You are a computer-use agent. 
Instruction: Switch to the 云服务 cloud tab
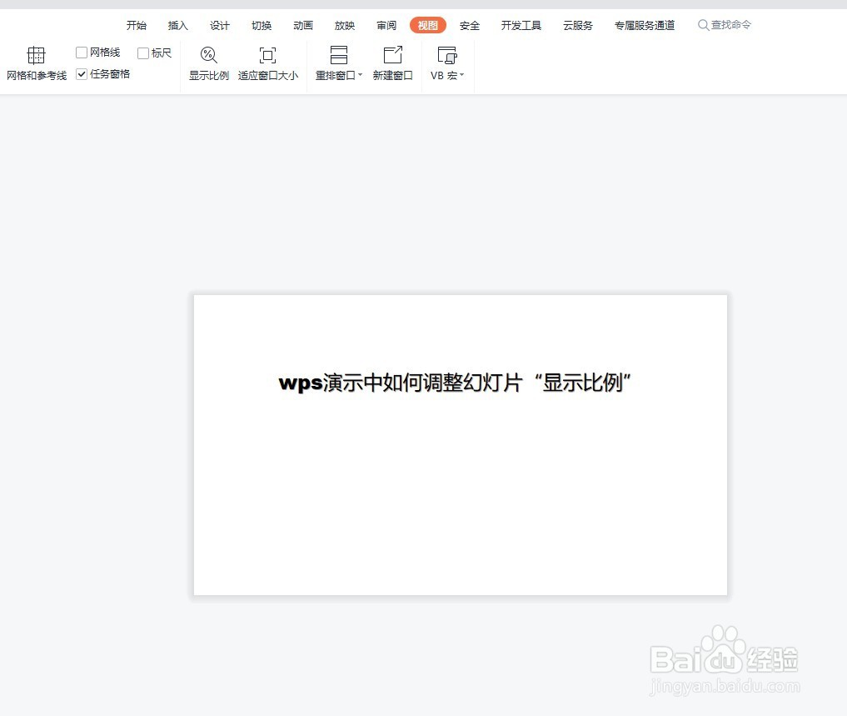[578, 25]
